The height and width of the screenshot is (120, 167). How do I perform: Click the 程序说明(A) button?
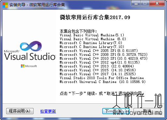coord(20,111)
